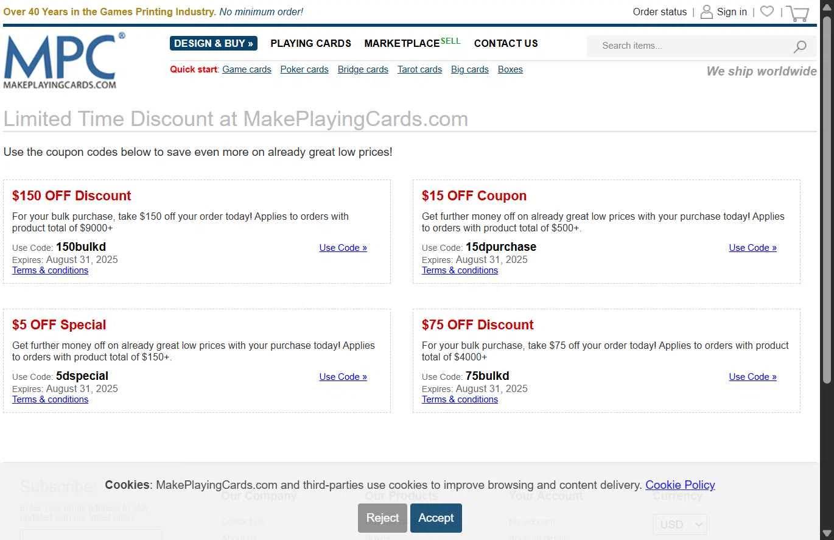Click the $5 OFF Special heading

(59, 325)
